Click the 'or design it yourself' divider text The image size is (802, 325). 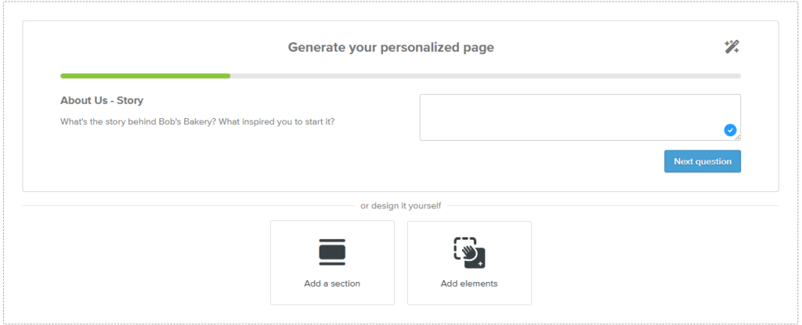coord(400,206)
